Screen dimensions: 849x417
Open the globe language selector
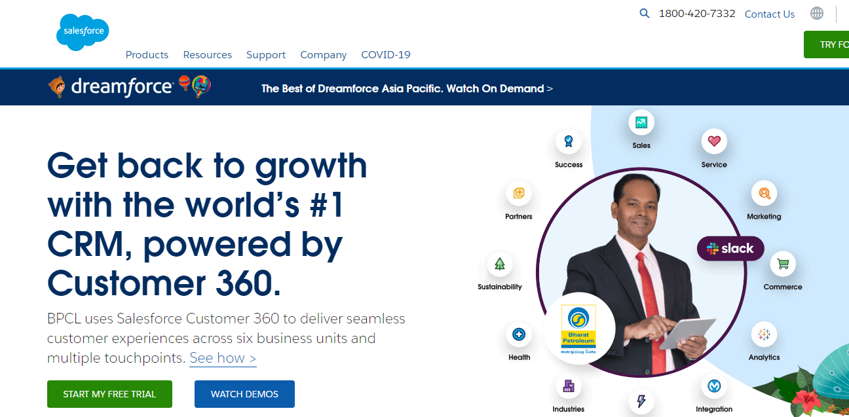tap(817, 13)
